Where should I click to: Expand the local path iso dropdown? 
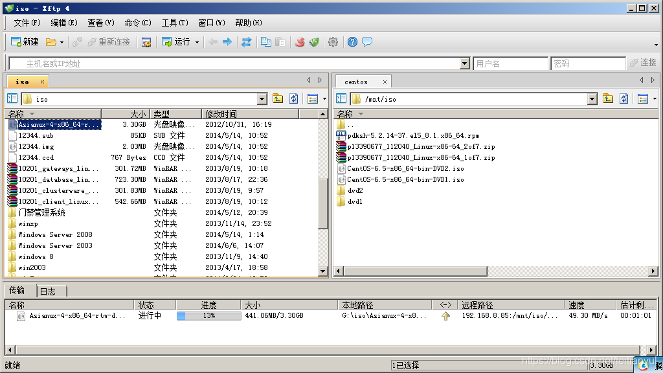pyautogui.click(x=262, y=99)
